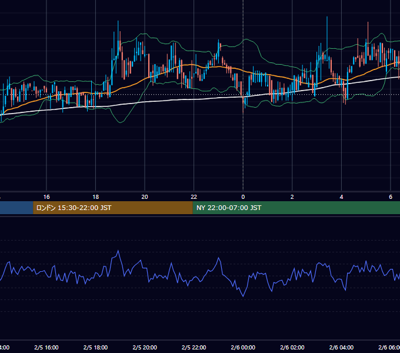Image resolution: width=400 pixels, height=353 pixels.
Task: Click the NY 22:00-07:00 JST session bar
Action: 296,208
